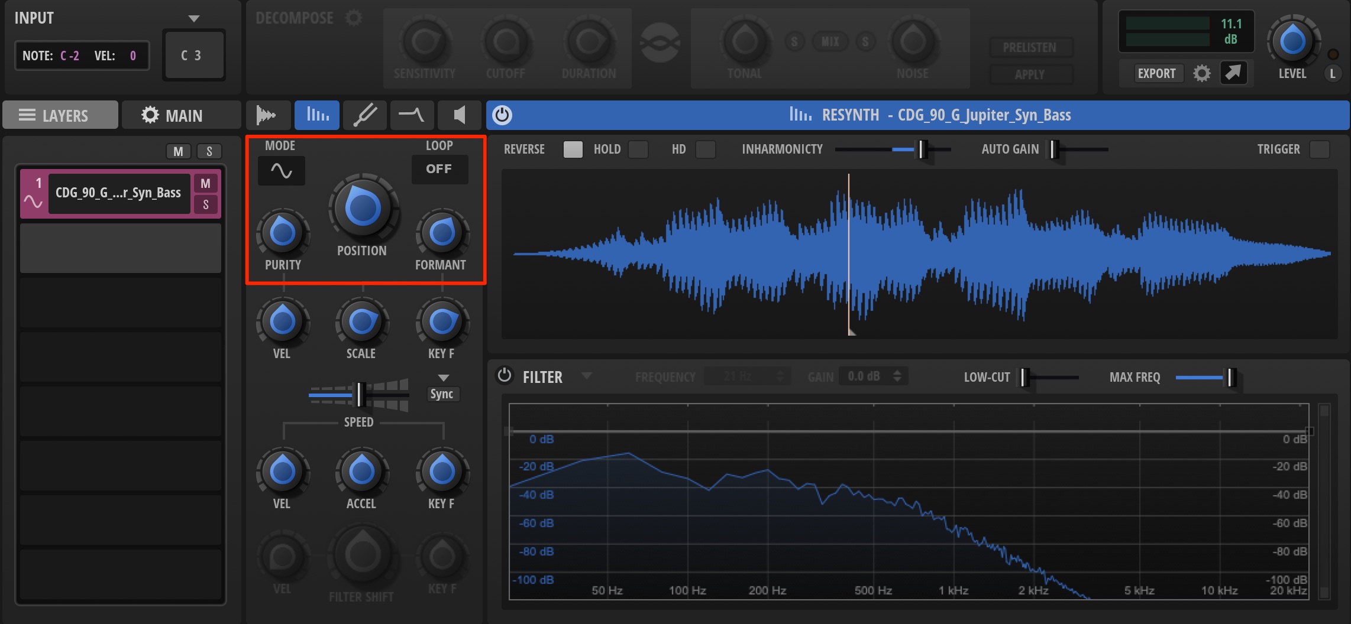Click the export settings gear icon
The height and width of the screenshot is (624, 1351).
pyautogui.click(x=1201, y=73)
